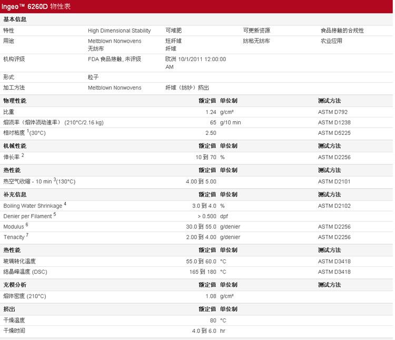The height and width of the screenshot is (340, 395).
Task: Select the 165 到 180 value
Action: coord(203,272)
